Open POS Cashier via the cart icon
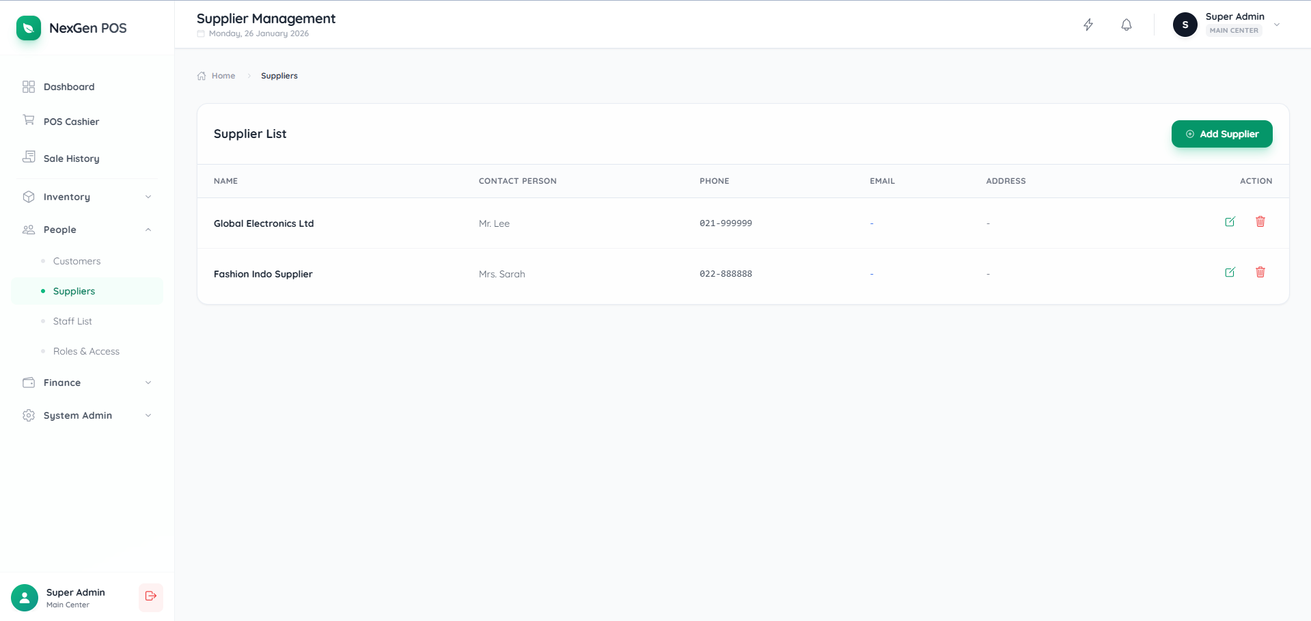The width and height of the screenshot is (1311, 621). 28,121
